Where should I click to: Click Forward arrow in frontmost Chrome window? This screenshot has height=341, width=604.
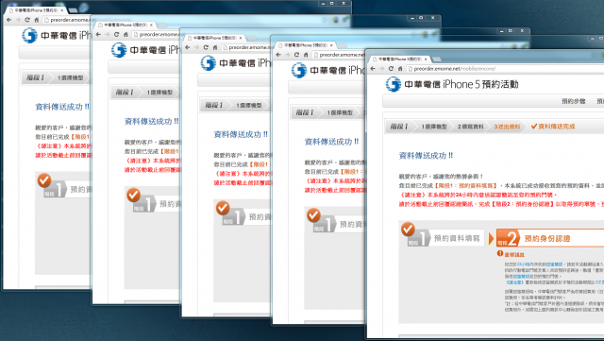coord(381,69)
